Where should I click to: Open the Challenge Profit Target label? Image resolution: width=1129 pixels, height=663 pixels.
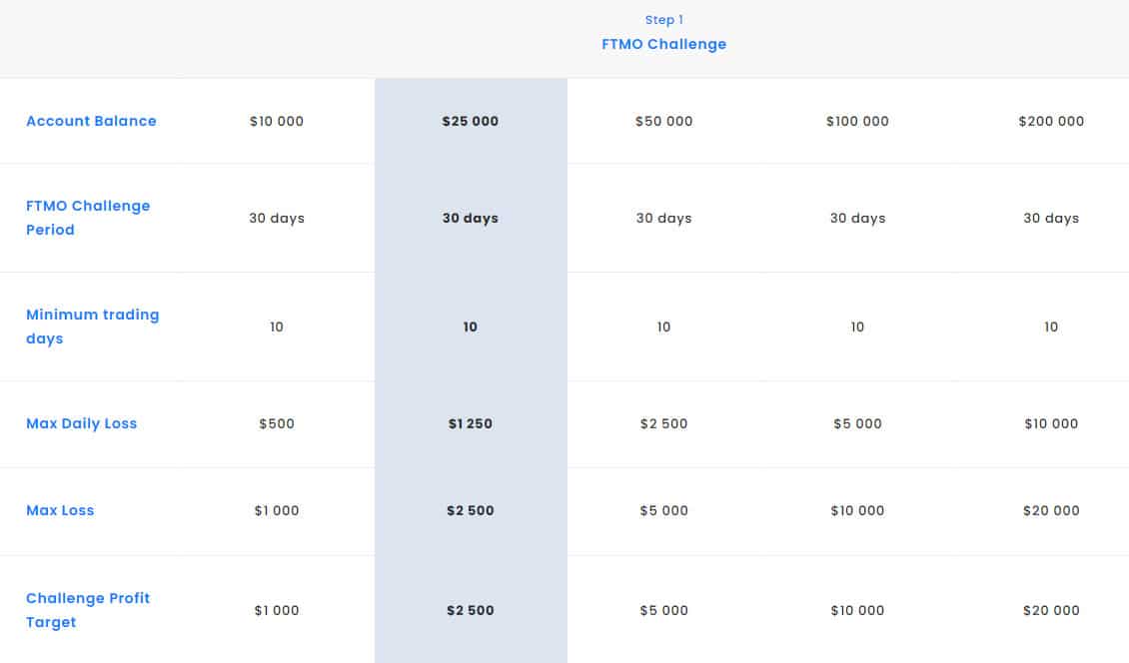click(88, 610)
